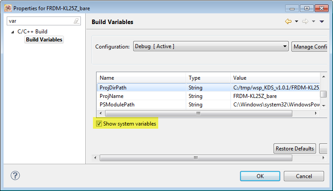Screen dimensions: 333x191
Task: Click the Manage Configurations button
Action: [310, 46]
